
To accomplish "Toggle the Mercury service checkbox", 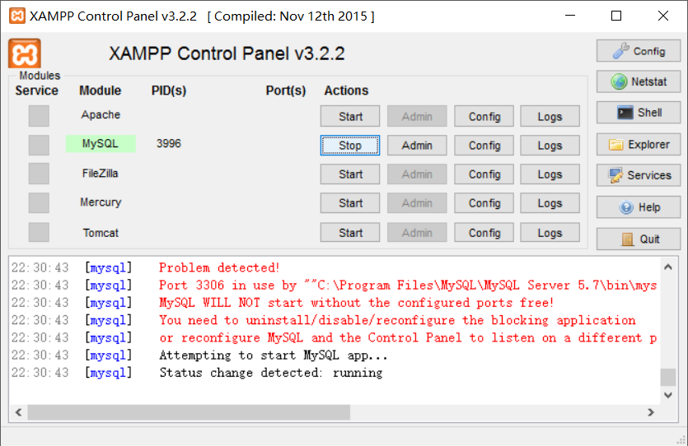I will point(39,203).
